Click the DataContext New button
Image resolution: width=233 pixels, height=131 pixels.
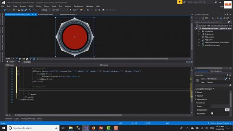227,110
